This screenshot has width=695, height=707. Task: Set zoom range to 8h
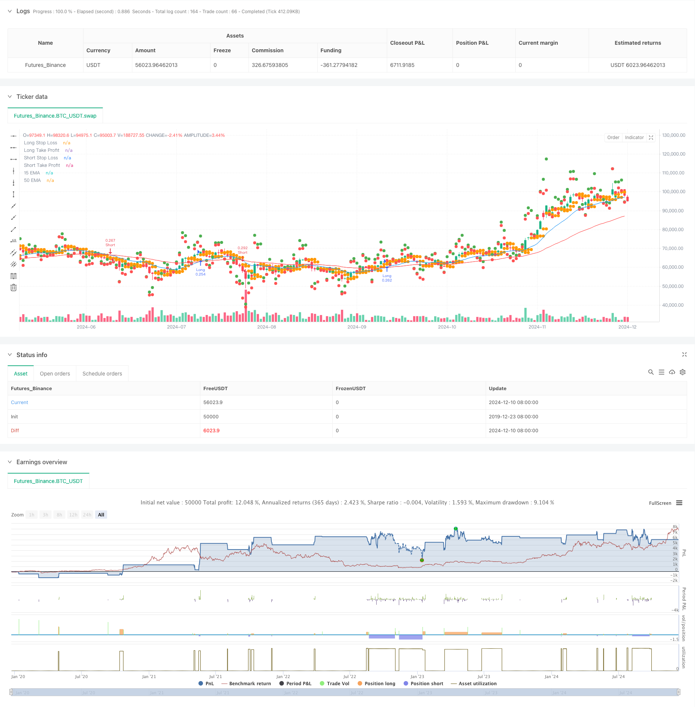tap(59, 515)
